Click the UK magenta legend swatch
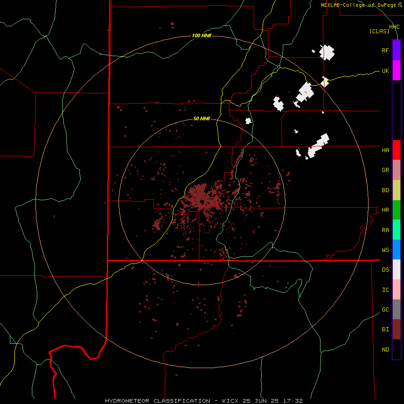Viewport: 404px width, 404px height. coord(396,70)
